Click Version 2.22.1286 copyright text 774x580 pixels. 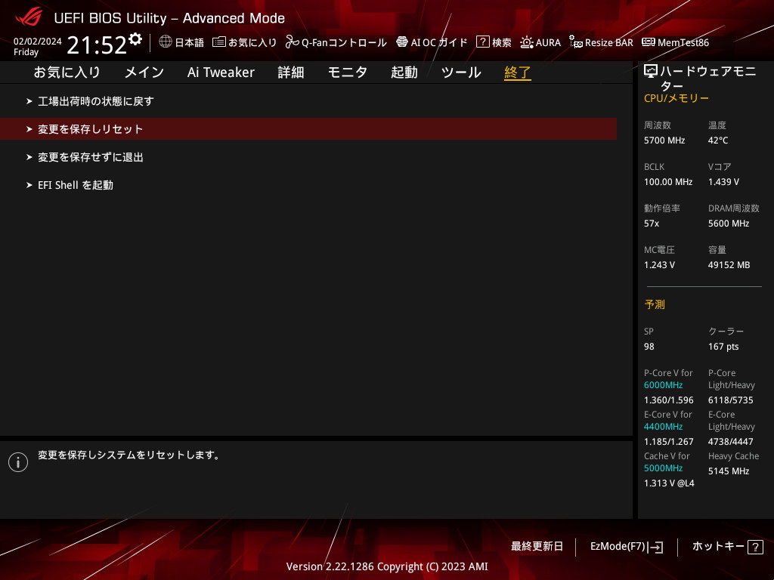click(x=387, y=566)
